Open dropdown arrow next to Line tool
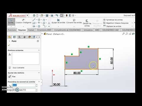Viewport: 142px width, 106px height. tap(36, 20)
